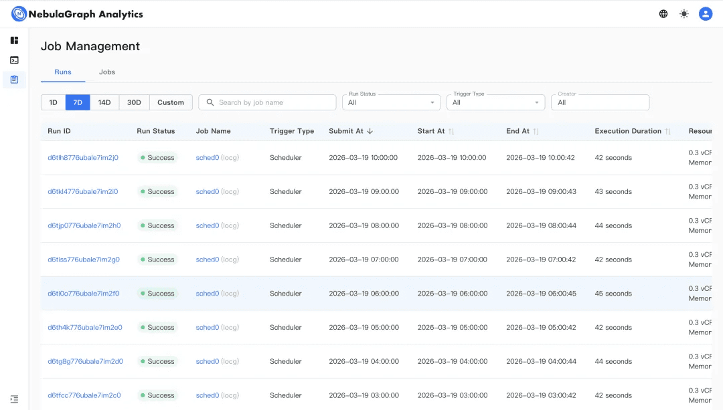The height and width of the screenshot is (410, 723).
Task: Open the Run Status dropdown
Action: (x=392, y=102)
